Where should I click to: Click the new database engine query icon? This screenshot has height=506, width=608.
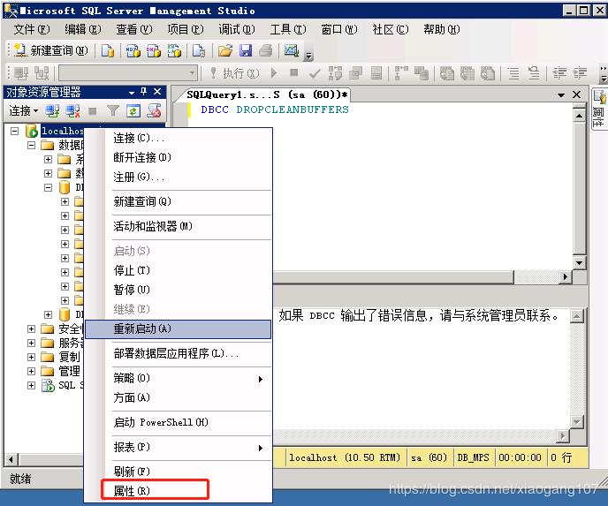(108, 50)
